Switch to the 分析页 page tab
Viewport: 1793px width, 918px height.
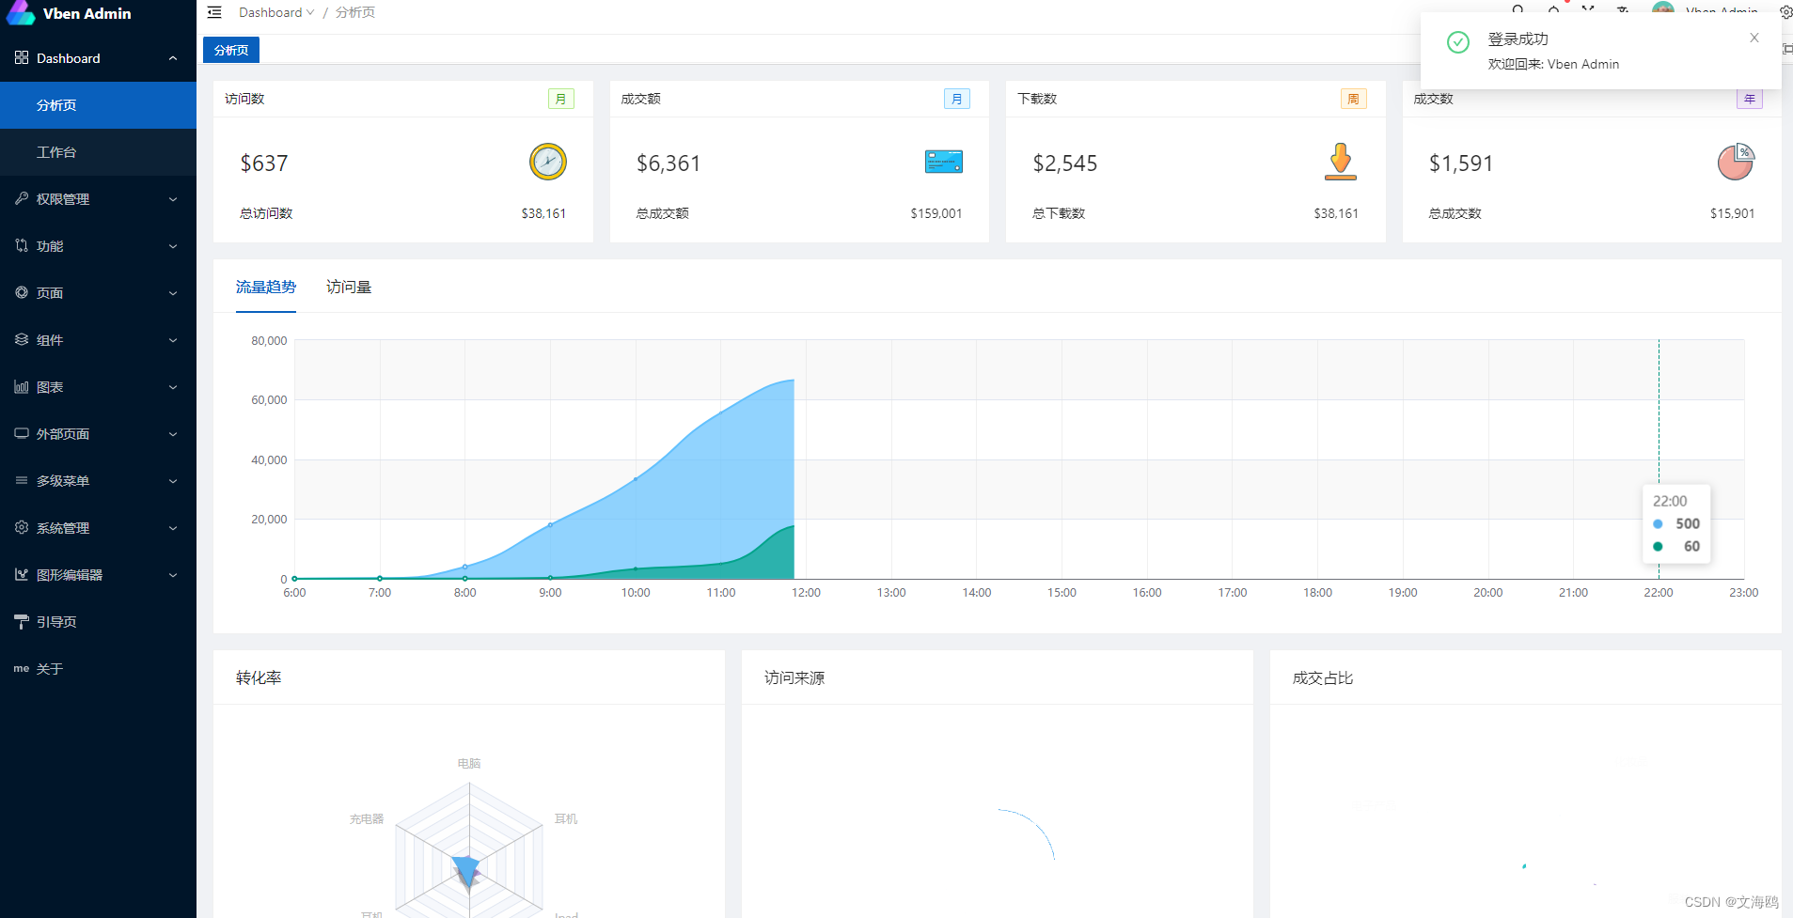click(231, 50)
